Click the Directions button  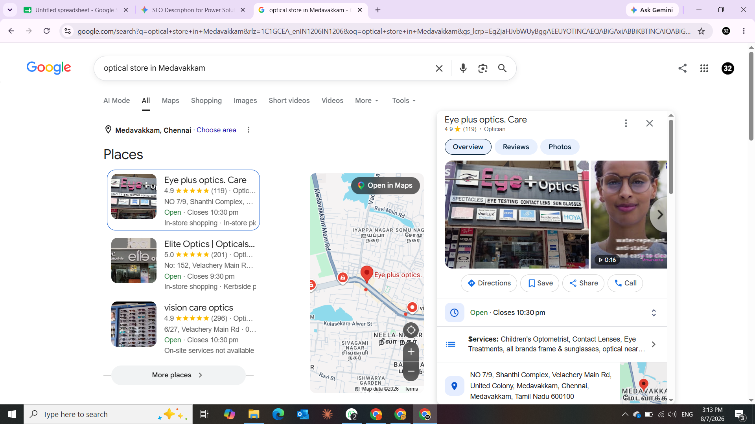point(489,283)
